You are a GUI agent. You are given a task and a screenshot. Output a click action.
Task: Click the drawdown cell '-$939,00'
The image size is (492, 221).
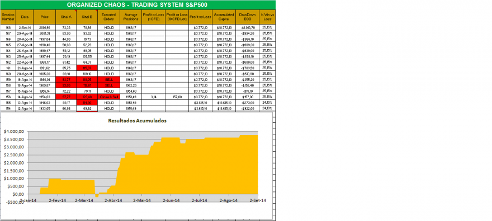tap(247, 51)
